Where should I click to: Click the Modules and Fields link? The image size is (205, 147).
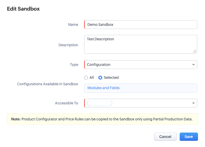tap(104, 88)
